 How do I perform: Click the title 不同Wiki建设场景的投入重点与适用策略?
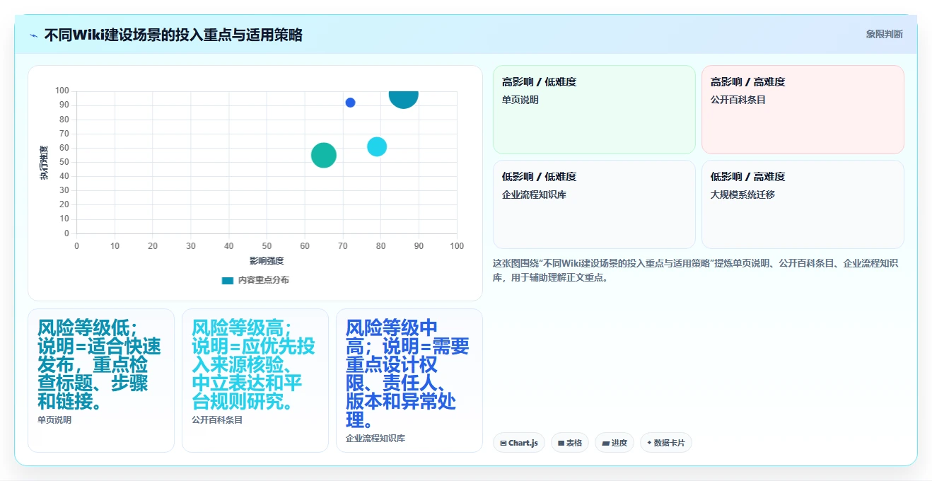point(173,35)
